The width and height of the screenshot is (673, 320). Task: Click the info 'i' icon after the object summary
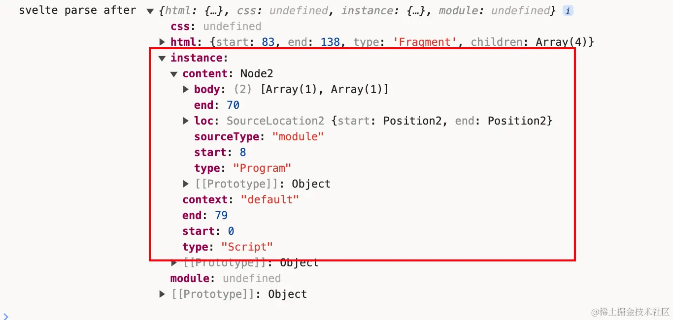point(568,11)
